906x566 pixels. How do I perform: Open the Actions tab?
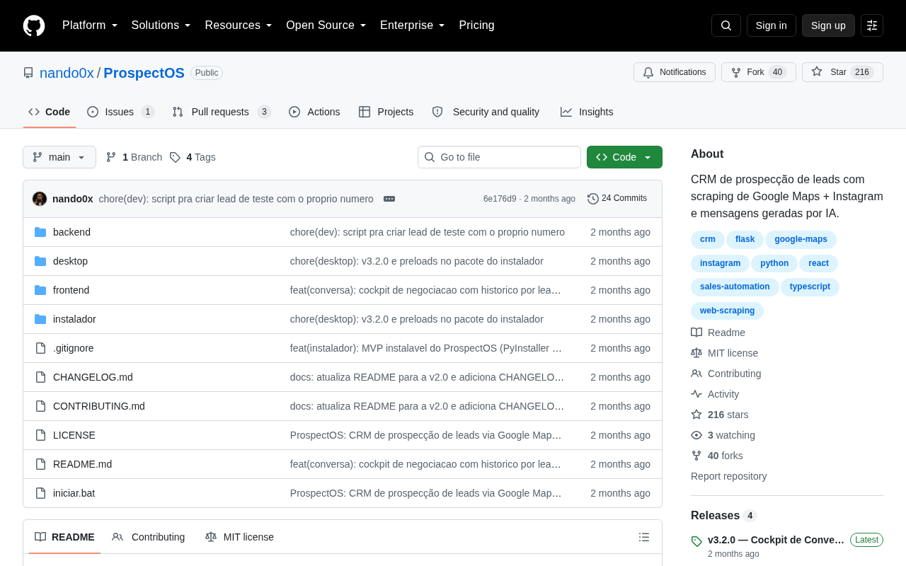314,112
